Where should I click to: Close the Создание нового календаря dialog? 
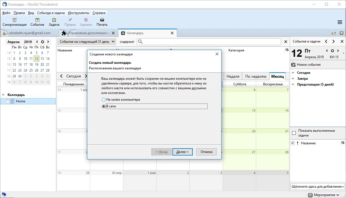pyautogui.click(x=217, y=54)
